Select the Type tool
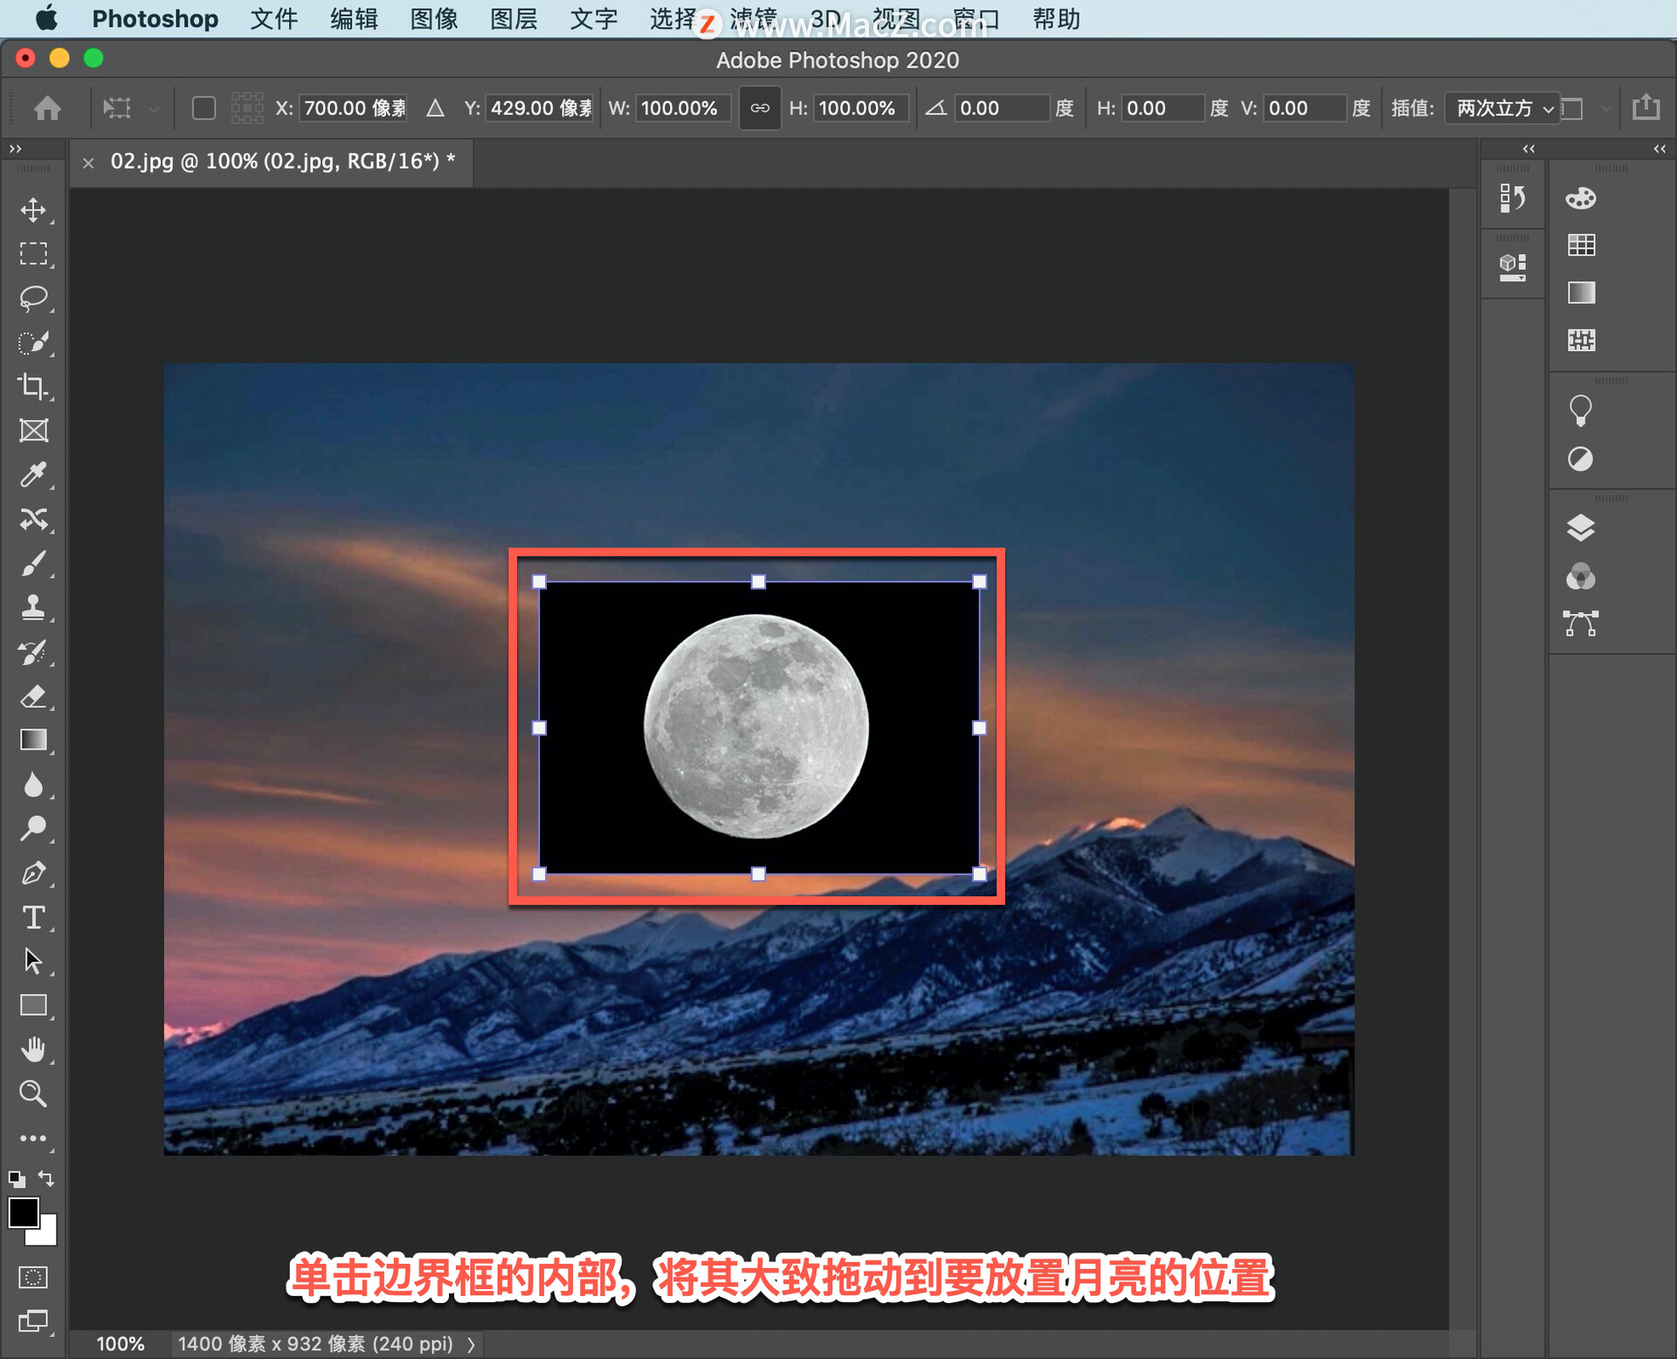This screenshot has width=1677, height=1359. click(33, 918)
